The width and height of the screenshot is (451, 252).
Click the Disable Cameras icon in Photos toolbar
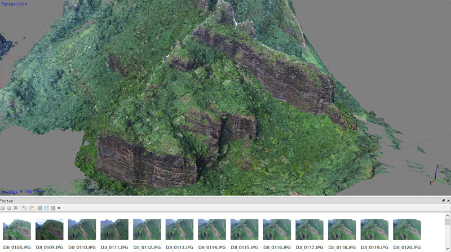click(x=9, y=208)
